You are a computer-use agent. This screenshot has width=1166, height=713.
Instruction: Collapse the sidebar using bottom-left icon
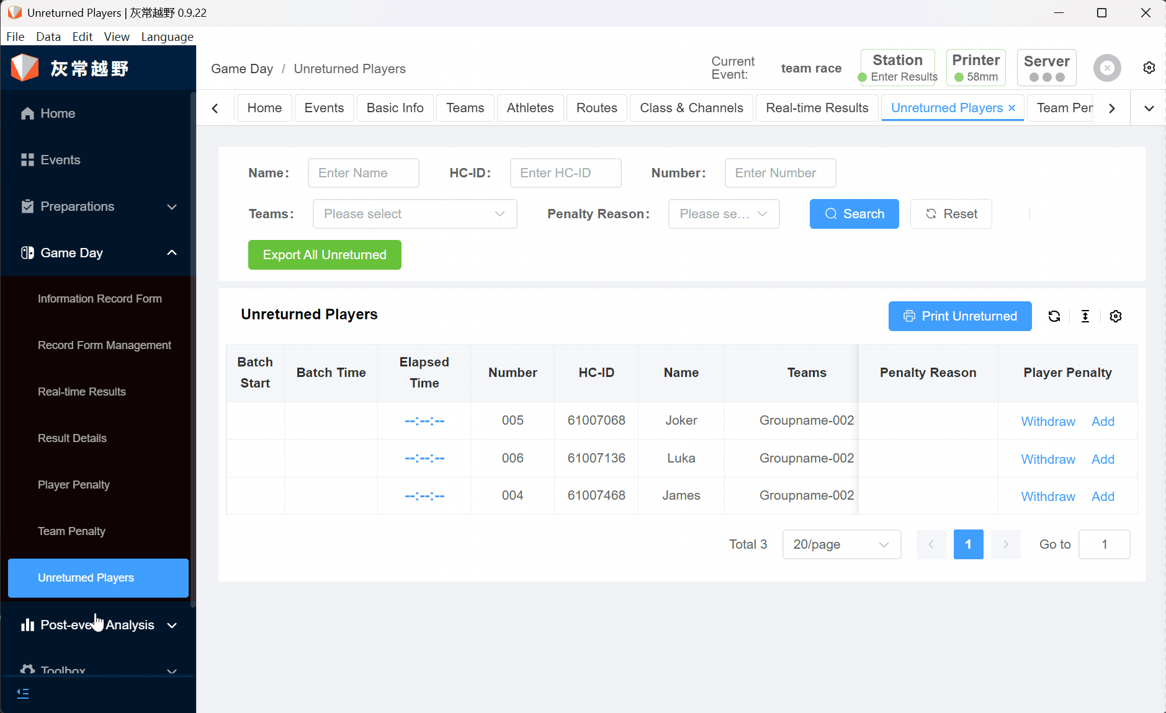pos(23,693)
